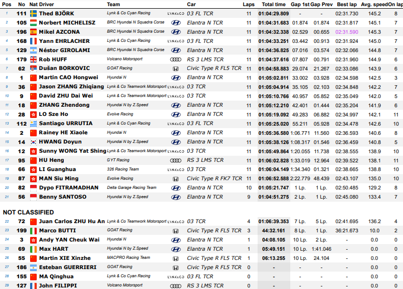Click the Delta Garage Racing Team name
The height and width of the screenshot is (289, 403).
[132, 187]
